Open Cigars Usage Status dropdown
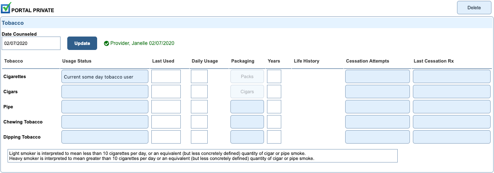The image size is (494, 173). pos(105,92)
